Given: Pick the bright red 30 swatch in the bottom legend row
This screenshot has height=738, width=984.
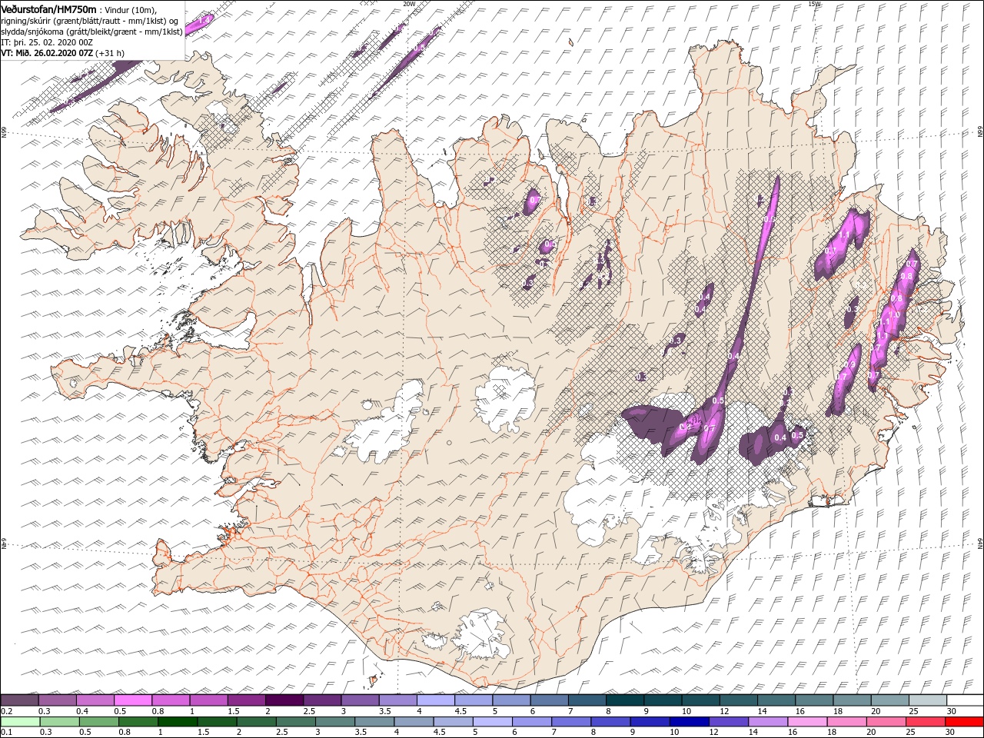Looking at the screenshot, I should pos(963,722).
